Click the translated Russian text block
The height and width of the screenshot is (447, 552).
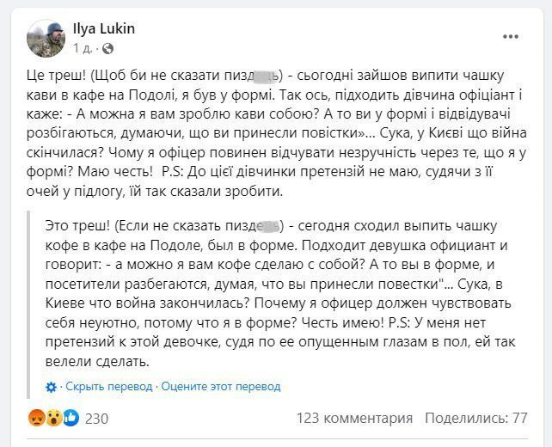click(280, 293)
